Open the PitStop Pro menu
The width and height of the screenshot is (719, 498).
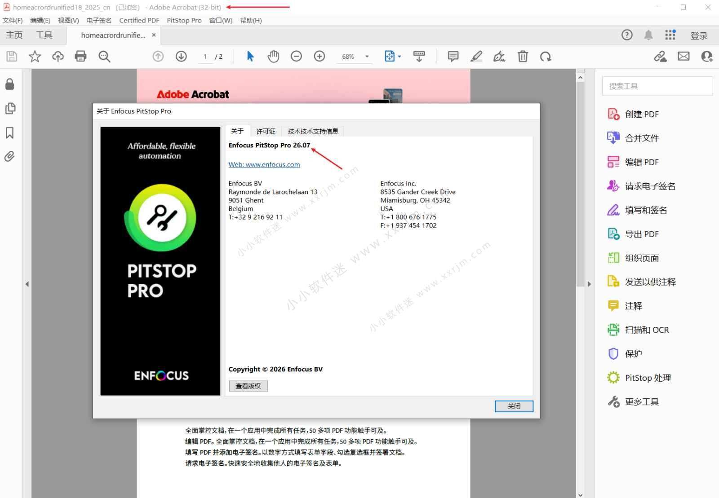pyautogui.click(x=184, y=20)
